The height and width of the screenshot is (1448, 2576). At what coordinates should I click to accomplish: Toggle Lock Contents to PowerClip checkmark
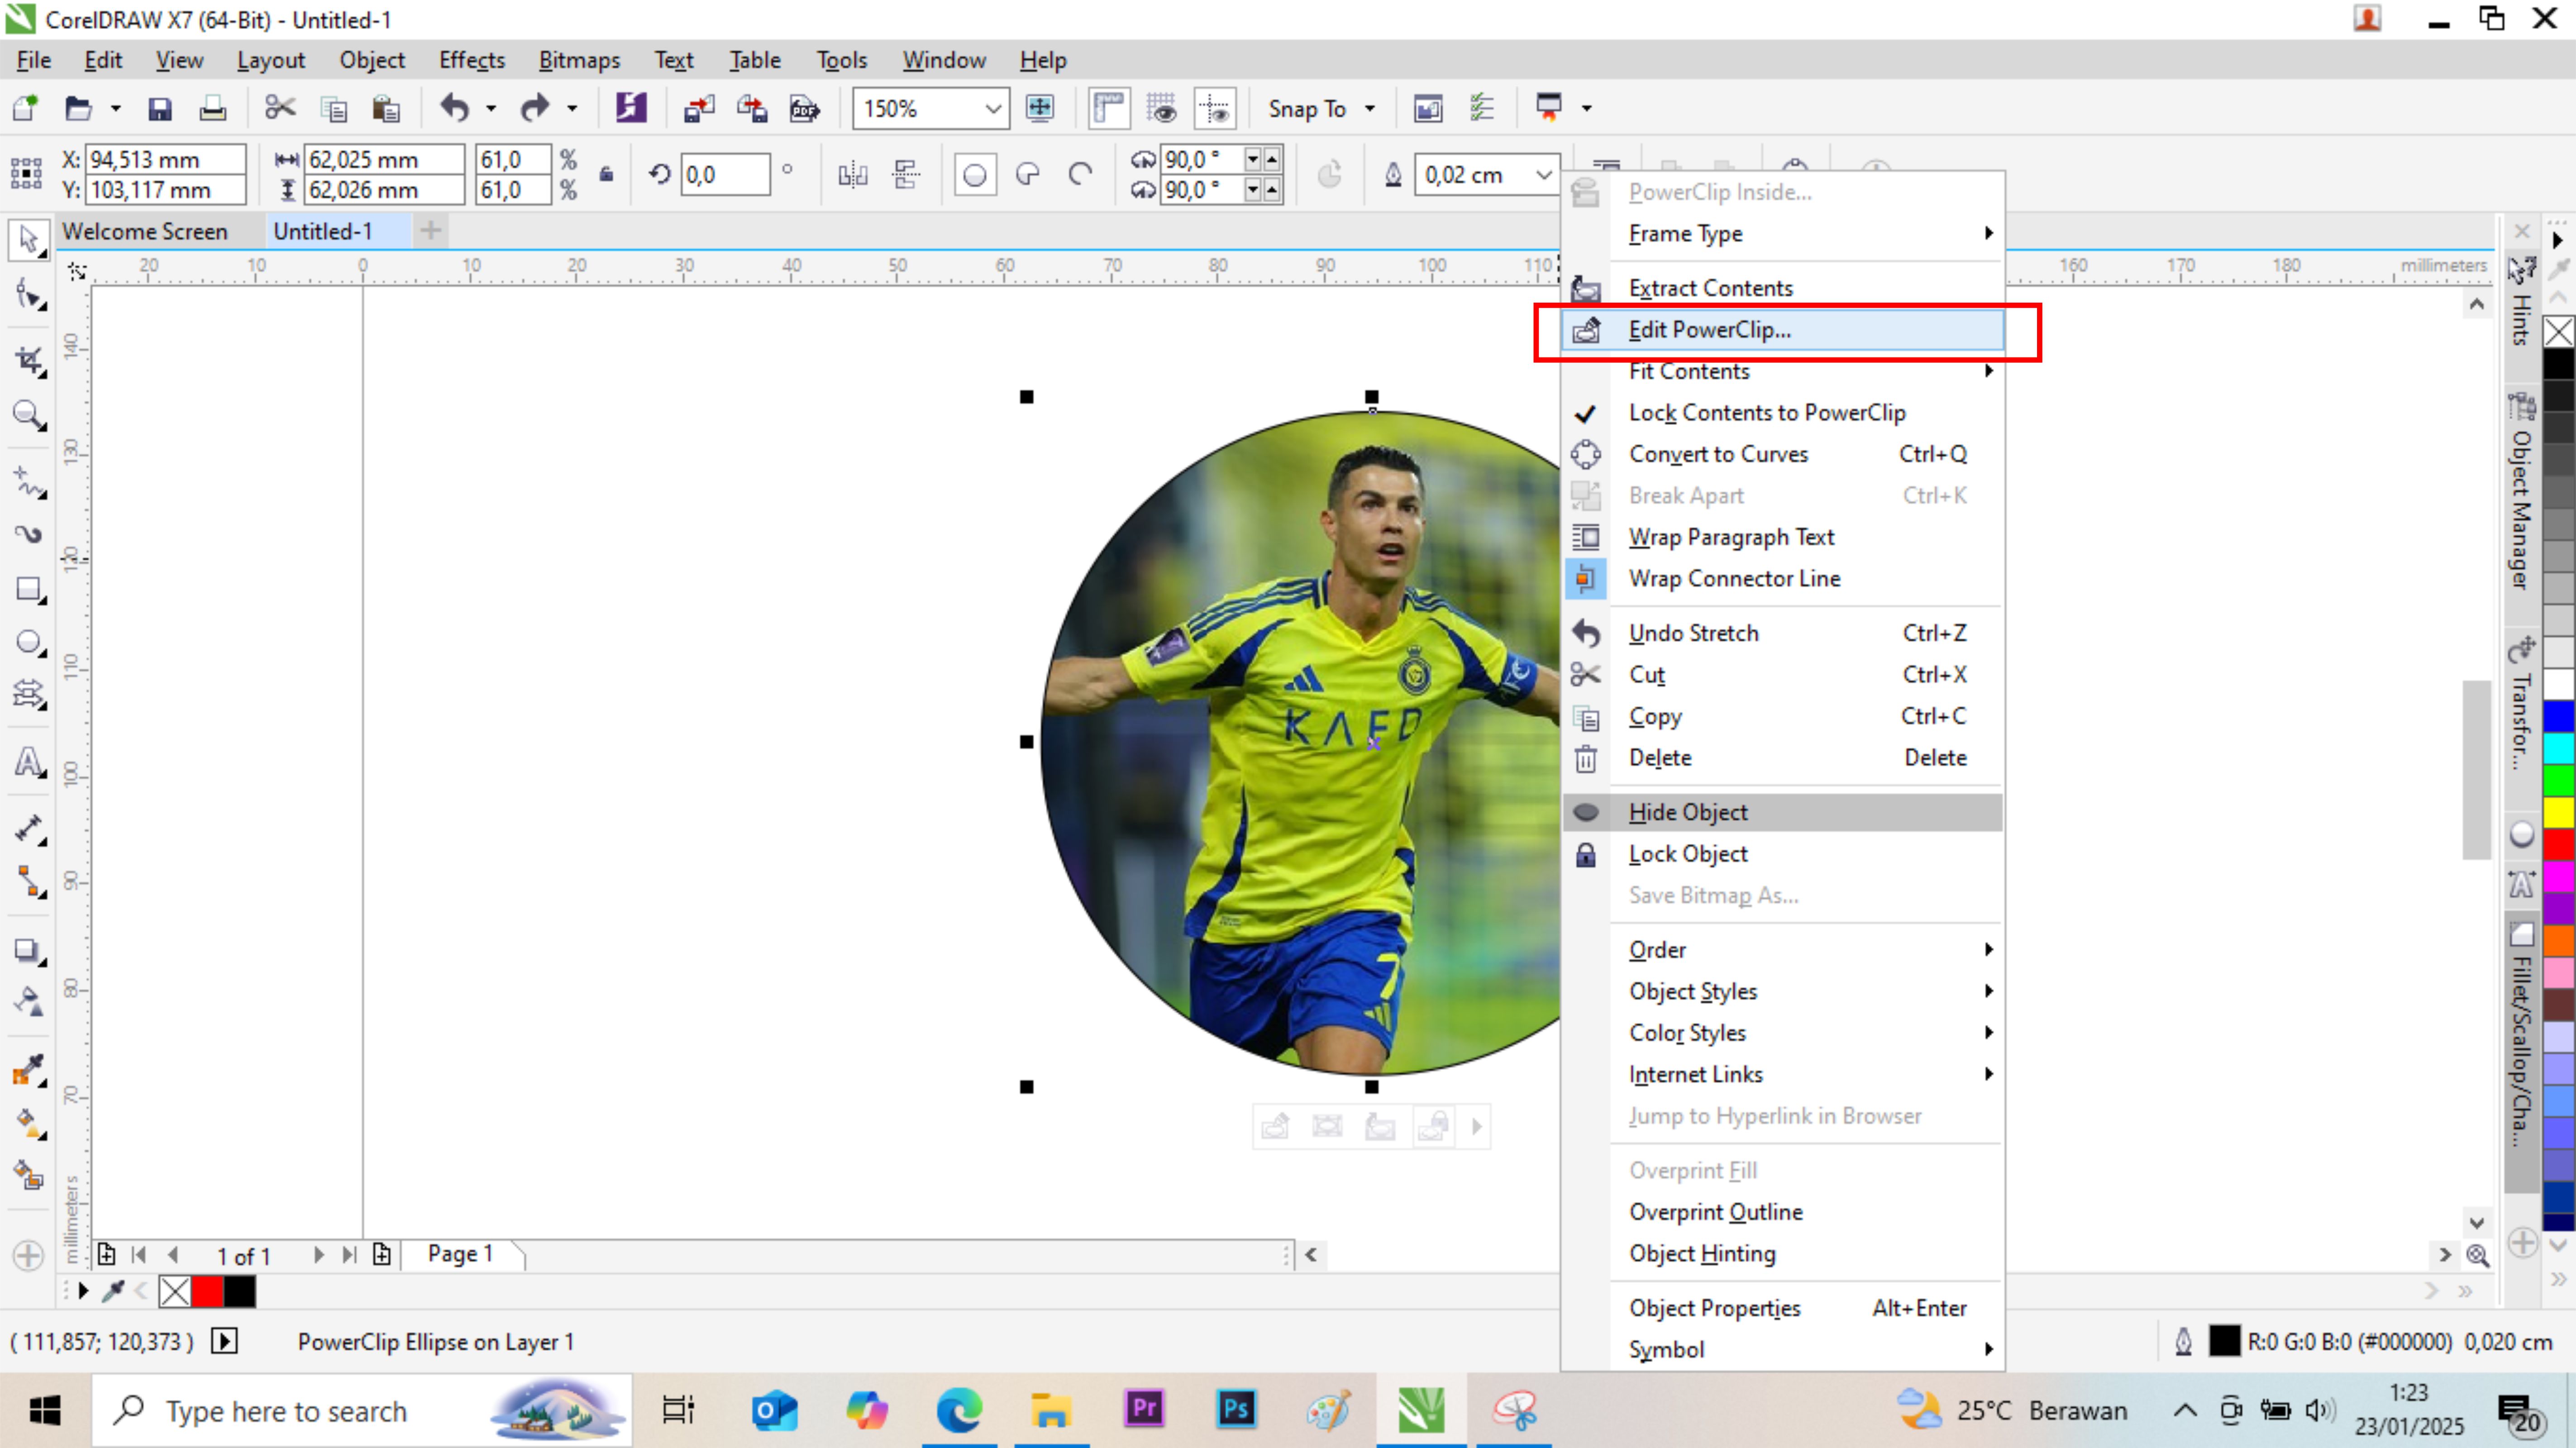click(1584, 413)
